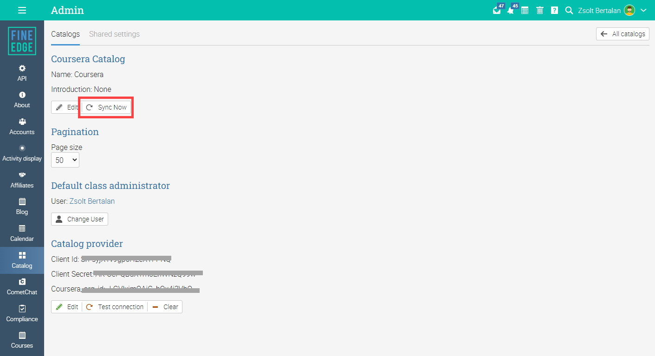The height and width of the screenshot is (356, 655).
Task: Click the Zsolt Bertalan name in the top bar
Action: pos(599,10)
